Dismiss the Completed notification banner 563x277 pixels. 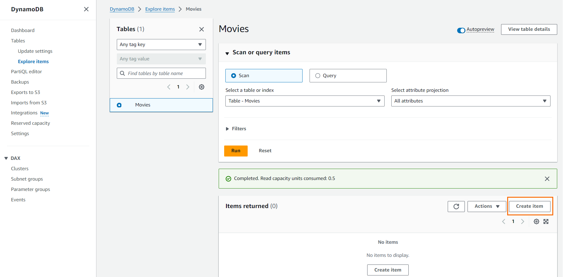547,179
